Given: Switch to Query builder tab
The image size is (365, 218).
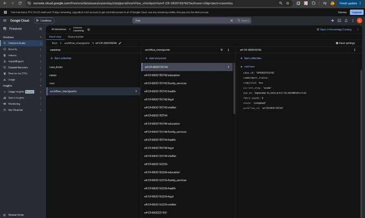Looking at the screenshot, I should coord(76,37).
